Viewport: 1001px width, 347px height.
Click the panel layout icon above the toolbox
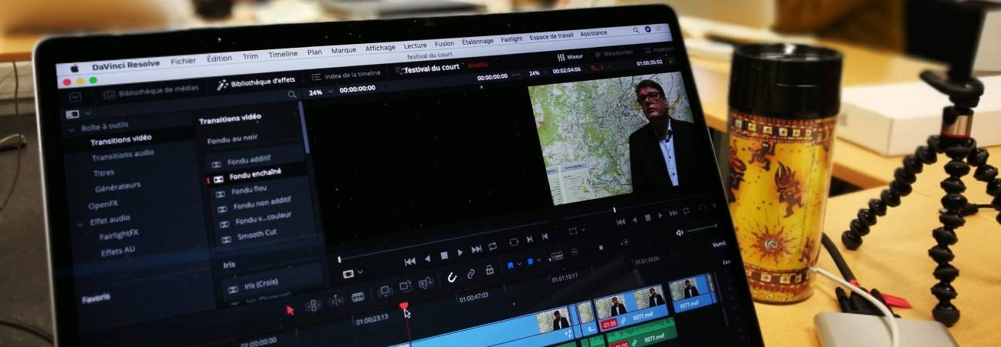(73, 113)
